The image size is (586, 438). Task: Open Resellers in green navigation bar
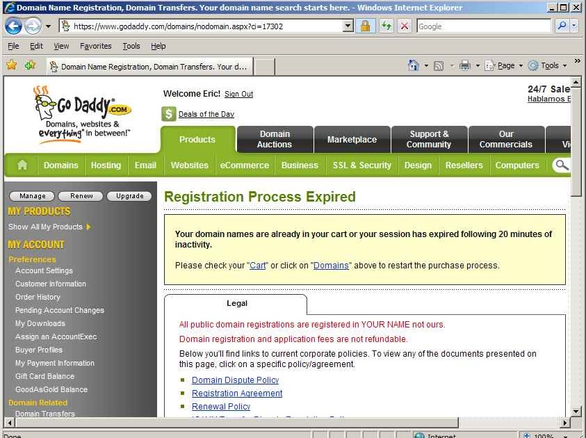tap(464, 165)
